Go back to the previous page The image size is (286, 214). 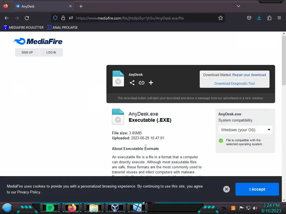click(x=7, y=18)
